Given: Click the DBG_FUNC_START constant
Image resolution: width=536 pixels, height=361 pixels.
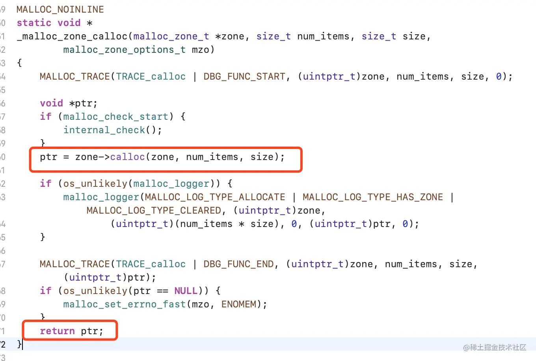Looking at the screenshot, I should [x=244, y=76].
